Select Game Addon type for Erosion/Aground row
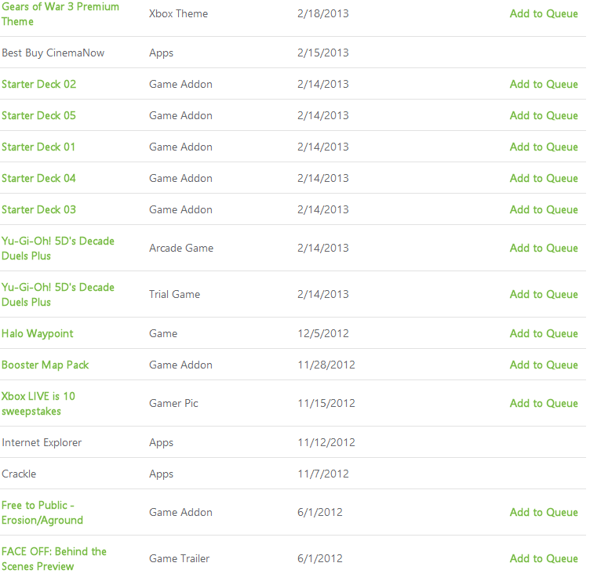 point(180,512)
